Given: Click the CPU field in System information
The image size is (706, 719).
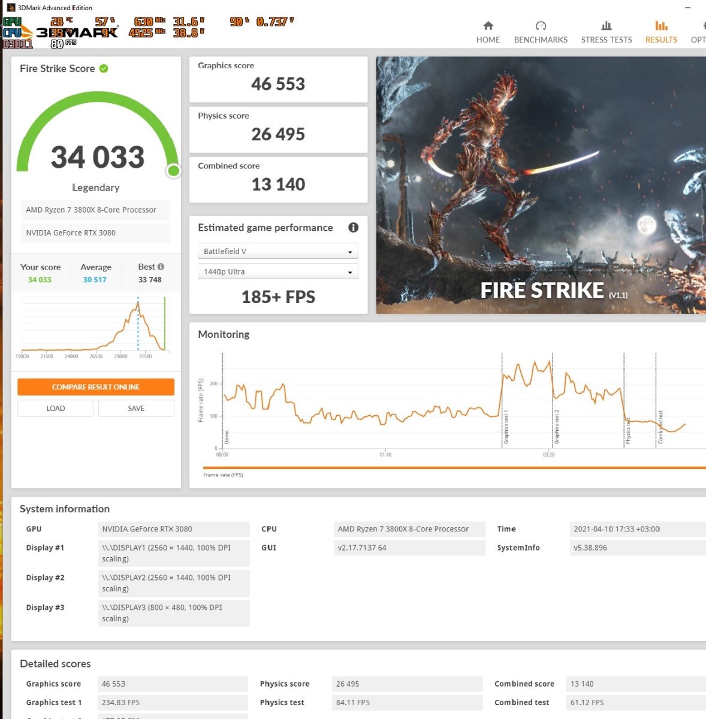Looking at the screenshot, I should pyautogui.click(x=409, y=529).
